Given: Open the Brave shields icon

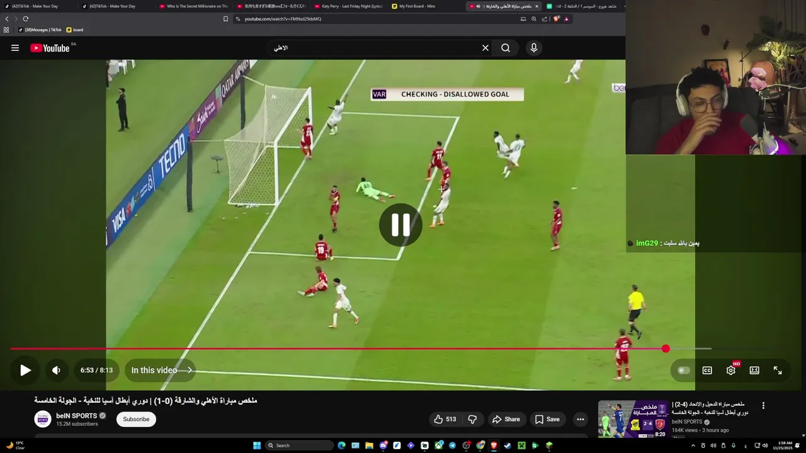Looking at the screenshot, I should pyautogui.click(x=556, y=19).
